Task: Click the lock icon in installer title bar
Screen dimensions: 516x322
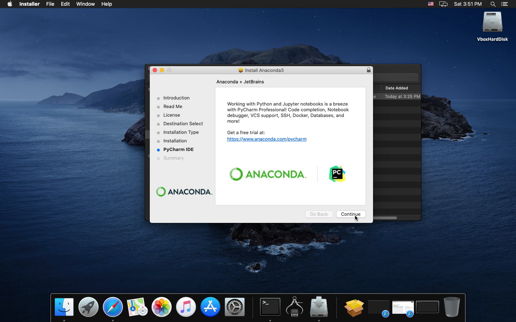Action: [x=368, y=70]
